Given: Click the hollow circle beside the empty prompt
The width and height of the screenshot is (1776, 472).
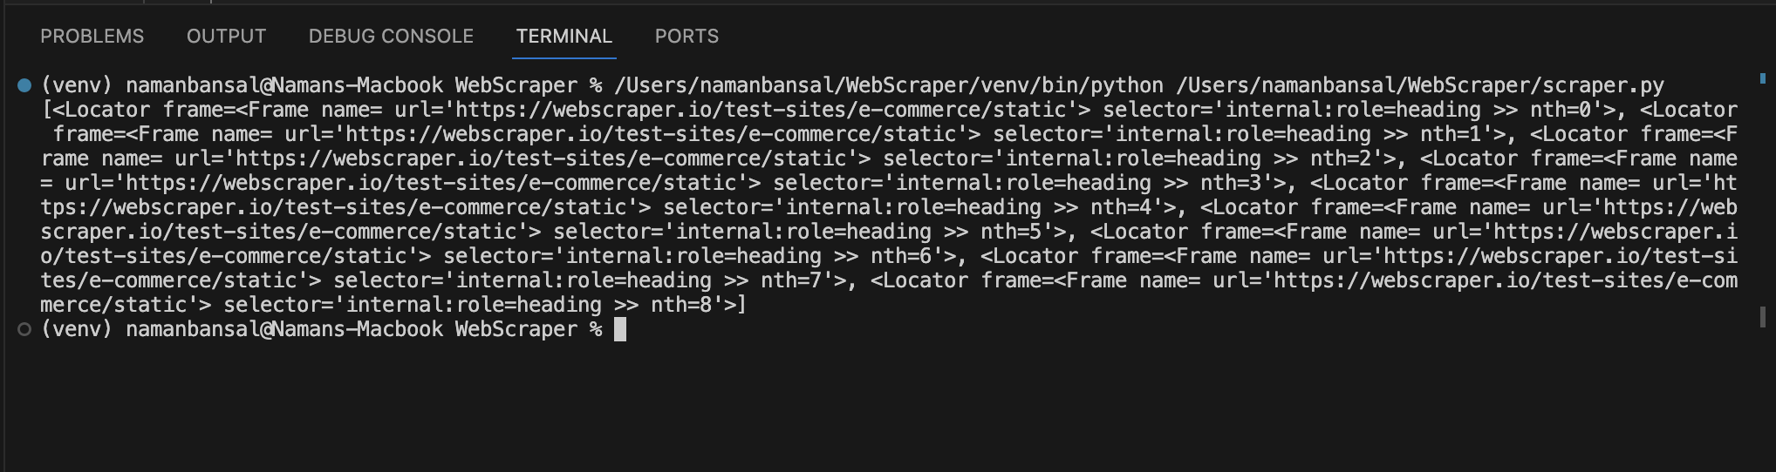Looking at the screenshot, I should (24, 329).
